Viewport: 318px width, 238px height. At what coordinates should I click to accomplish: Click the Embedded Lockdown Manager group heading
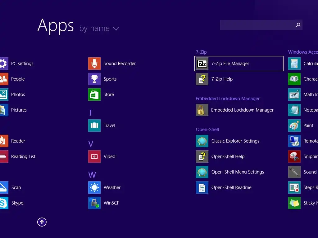pyautogui.click(x=228, y=99)
